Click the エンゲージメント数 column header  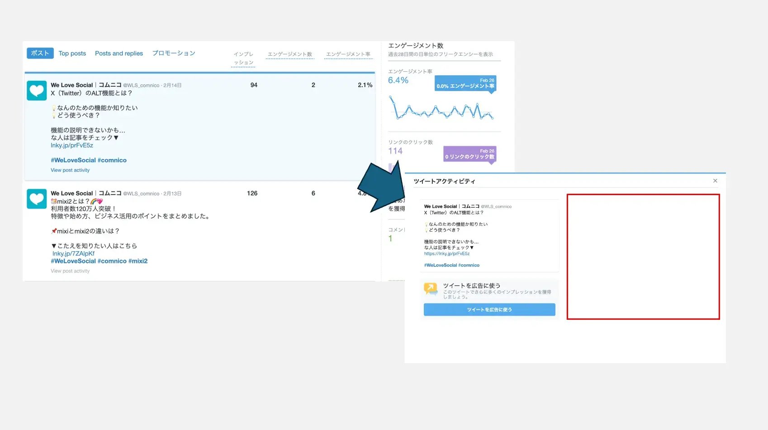290,54
